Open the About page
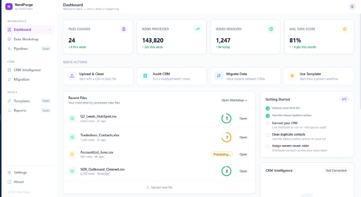Screen dimensions: 361x197 point(29,182)
